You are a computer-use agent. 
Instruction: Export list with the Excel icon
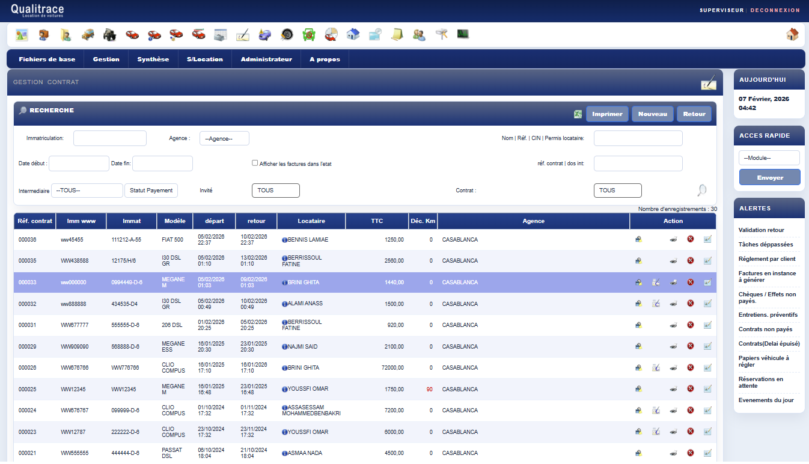[x=578, y=114]
